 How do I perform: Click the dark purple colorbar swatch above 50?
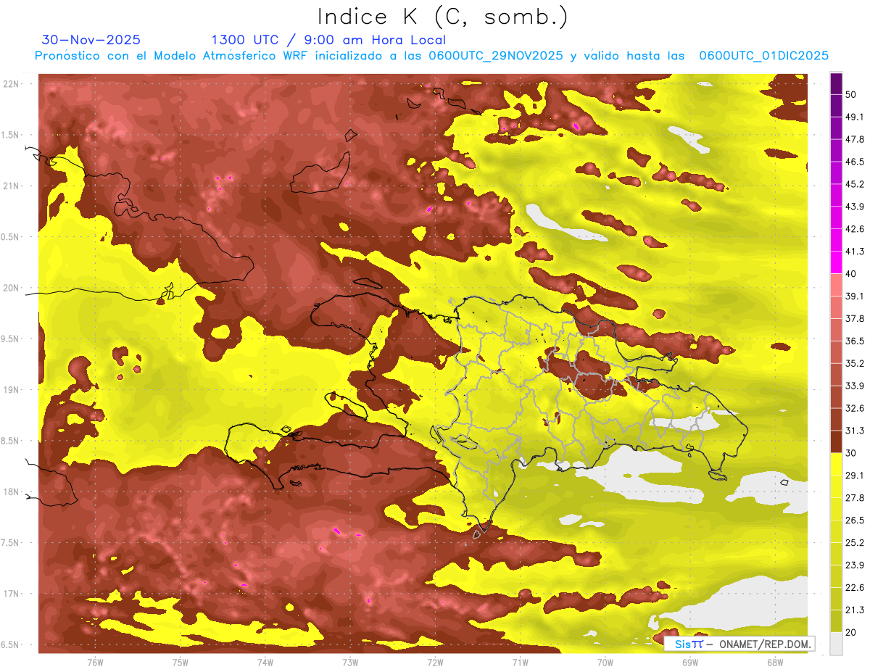(x=836, y=83)
